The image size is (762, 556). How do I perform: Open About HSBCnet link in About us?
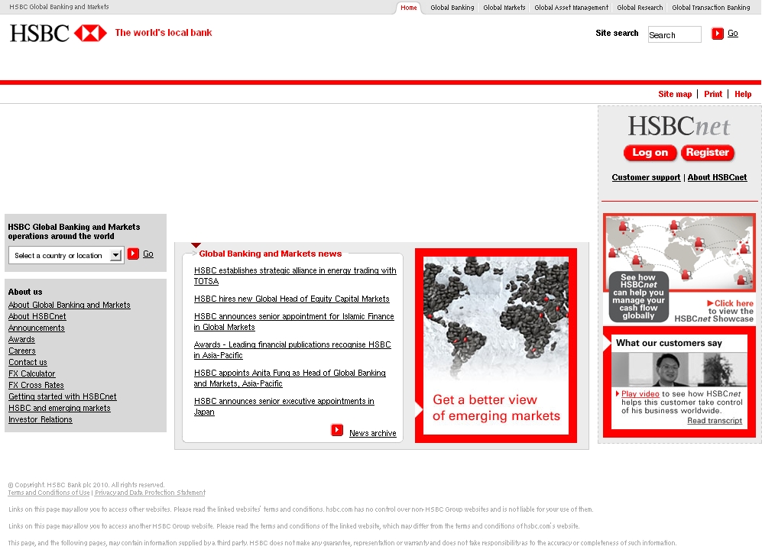tap(37, 316)
